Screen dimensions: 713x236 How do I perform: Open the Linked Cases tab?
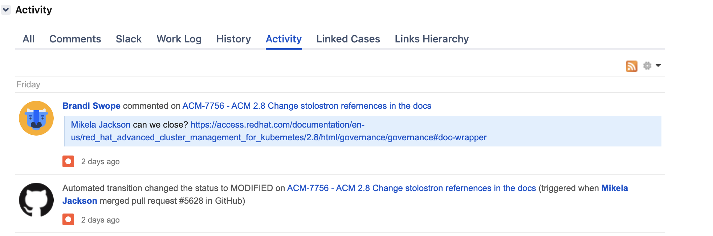click(348, 39)
